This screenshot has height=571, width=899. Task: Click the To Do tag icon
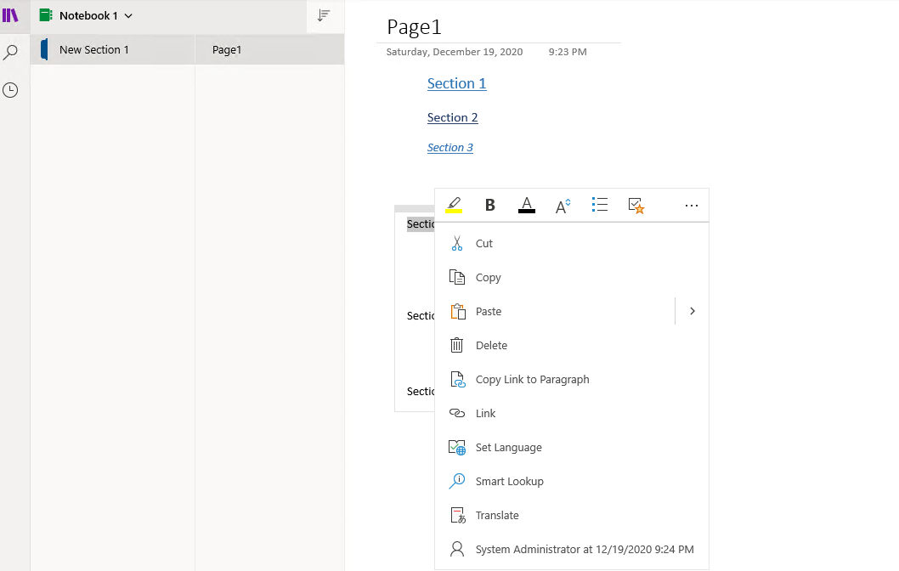point(636,206)
